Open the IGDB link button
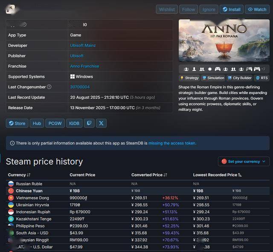Viewport: 273px width, 252px height. pyautogui.click(x=74, y=123)
